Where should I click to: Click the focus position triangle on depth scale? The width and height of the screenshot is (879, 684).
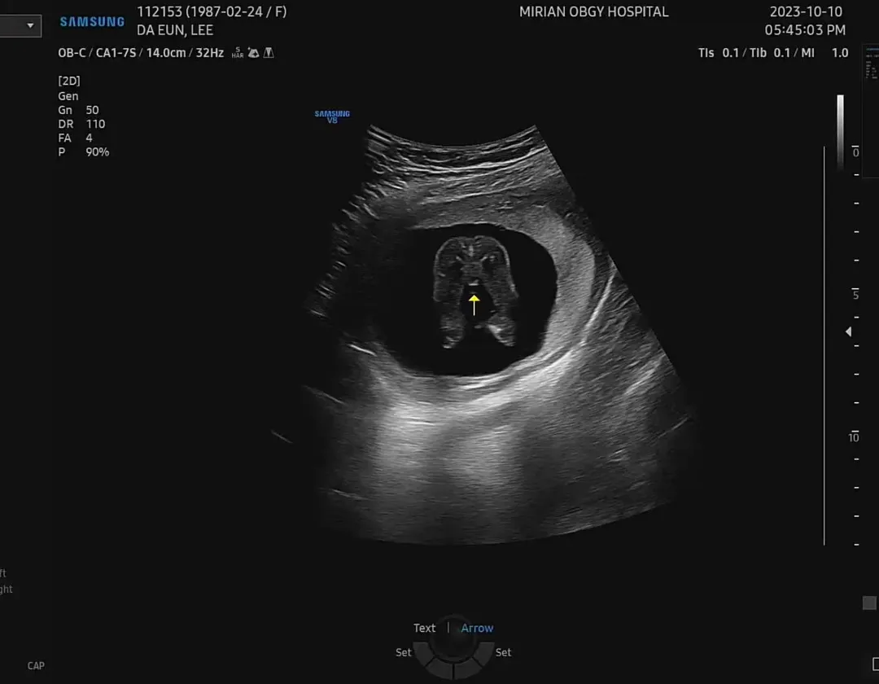849,332
